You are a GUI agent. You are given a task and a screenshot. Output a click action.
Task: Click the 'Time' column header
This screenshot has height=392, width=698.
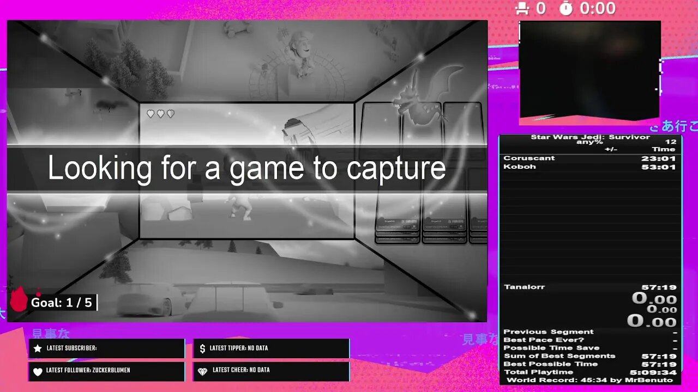pos(664,150)
